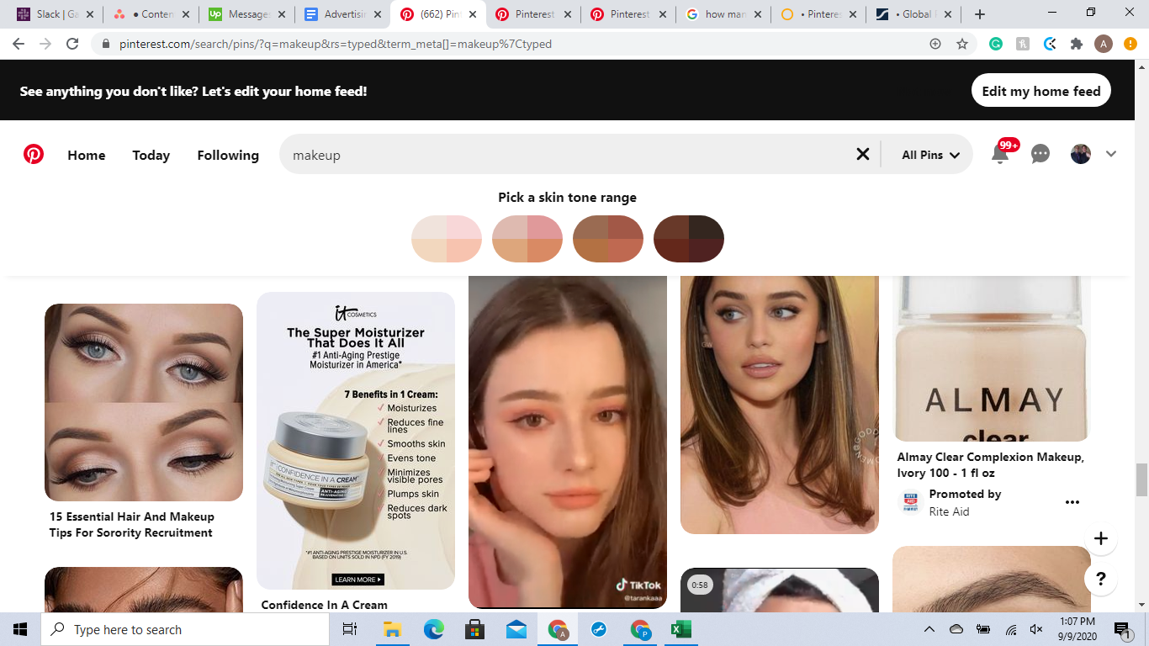Open Confidence In A Cream title
The width and height of the screenshot is (1149, 646).
click(x=325, y=605)
